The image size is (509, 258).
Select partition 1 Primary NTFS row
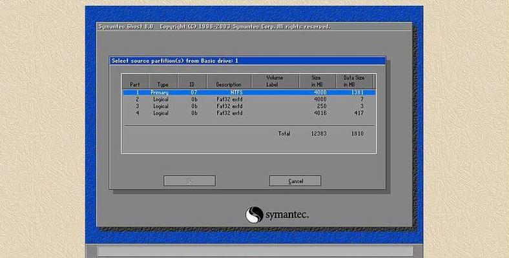coord(249,92)
